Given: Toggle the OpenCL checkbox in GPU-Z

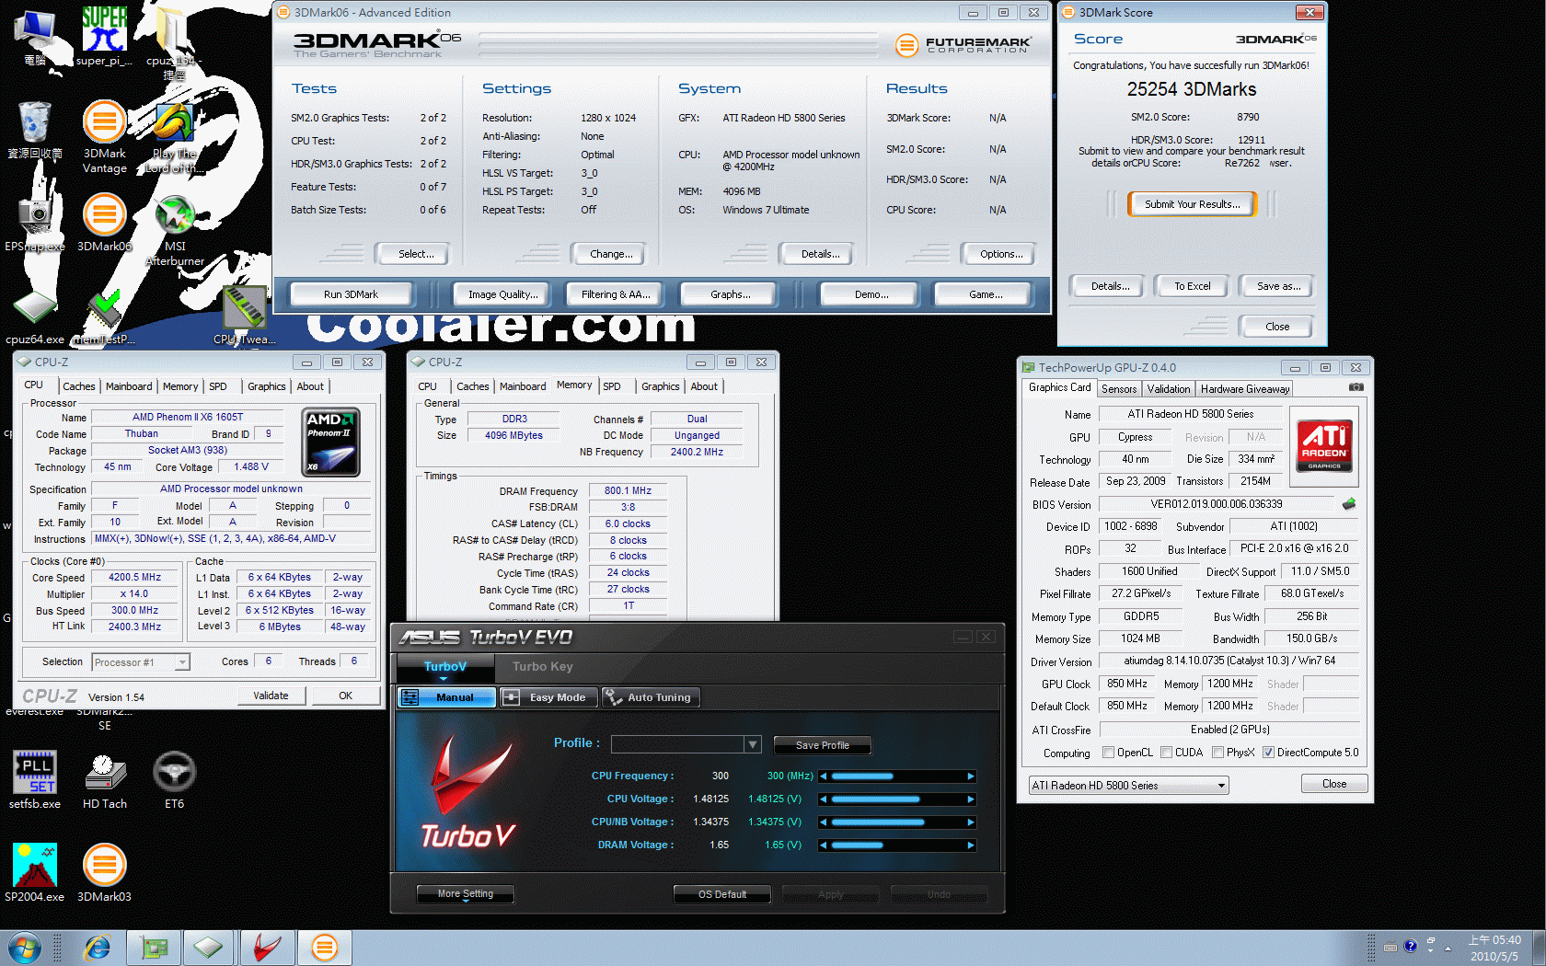Looking at the screenshot, I should coord(1108,753).
